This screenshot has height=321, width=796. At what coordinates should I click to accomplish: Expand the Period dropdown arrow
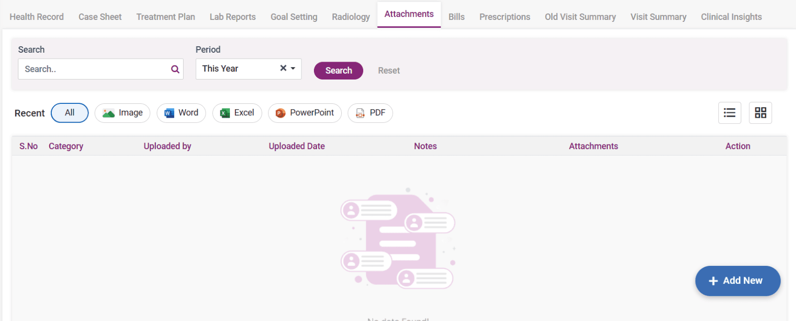[293, 69]
